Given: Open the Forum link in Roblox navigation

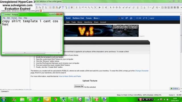Looking at the screenshot, I should 89,18.
